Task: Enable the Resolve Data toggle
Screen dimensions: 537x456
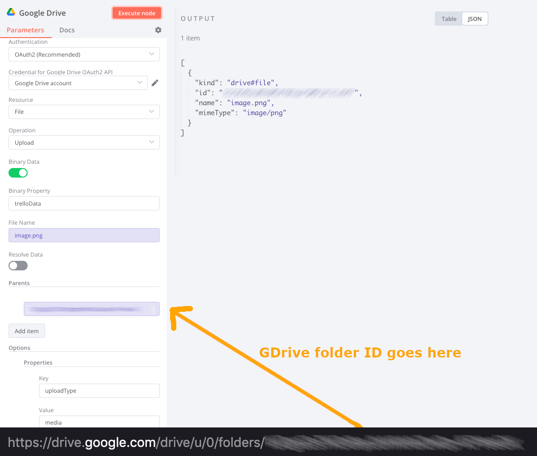Action: click(x=18, y=266)
